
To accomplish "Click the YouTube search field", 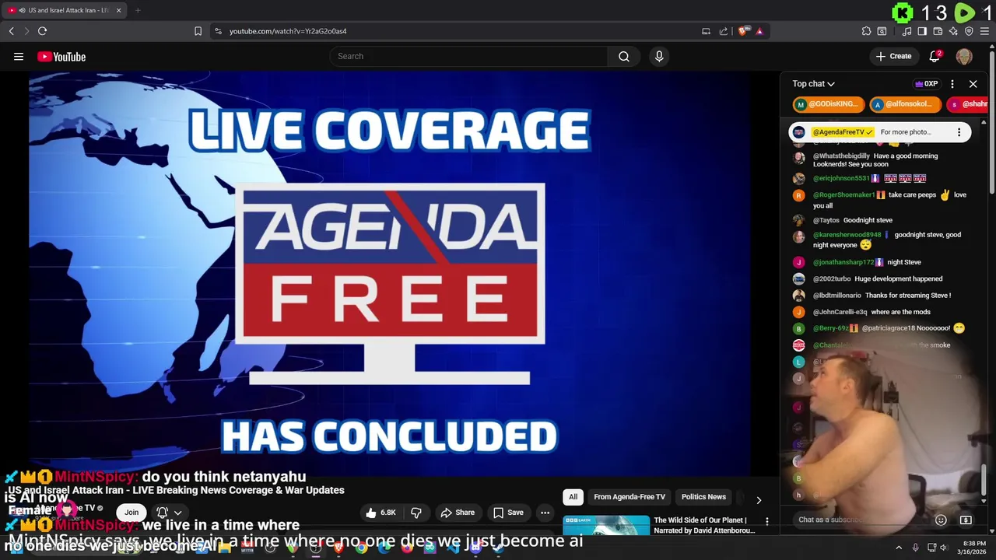I will tap(468, 56).
